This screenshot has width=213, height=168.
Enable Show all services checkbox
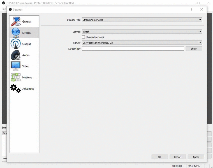[84, 37]
